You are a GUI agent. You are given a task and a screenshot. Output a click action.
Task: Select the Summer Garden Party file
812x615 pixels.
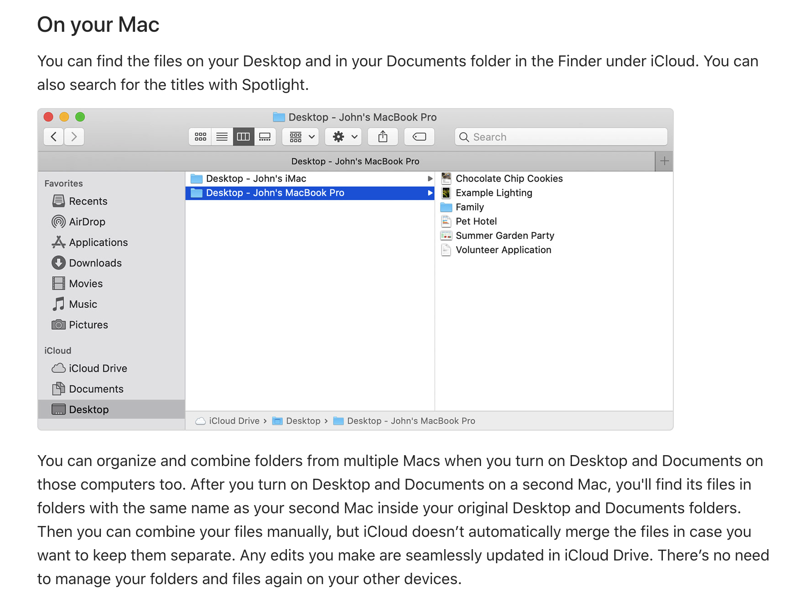[497, 236]
